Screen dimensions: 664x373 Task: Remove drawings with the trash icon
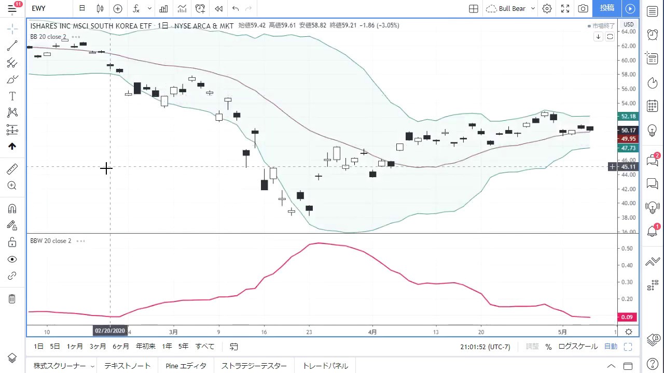12,299
